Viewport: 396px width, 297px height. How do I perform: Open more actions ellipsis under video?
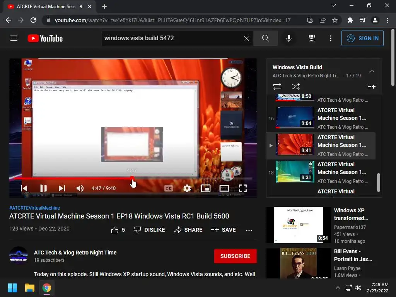pyautogui.click(x=249, y=230)
